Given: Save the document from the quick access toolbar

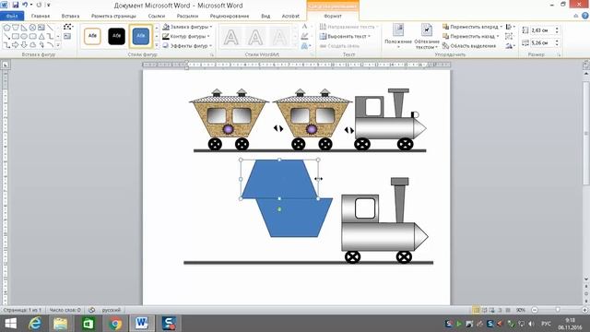Looking at the screenshot, I should click(16, 5).
